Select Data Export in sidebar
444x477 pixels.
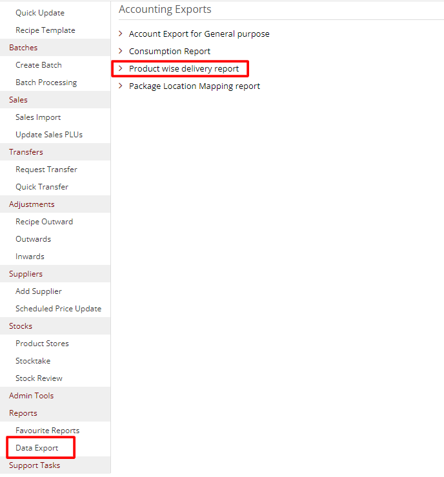(x=37, y=447)
